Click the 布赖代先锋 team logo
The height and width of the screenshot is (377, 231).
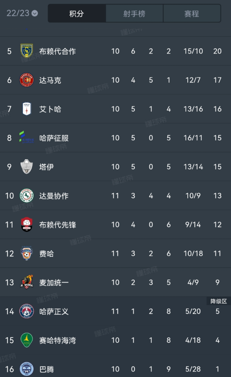click(x=26, y=224)
